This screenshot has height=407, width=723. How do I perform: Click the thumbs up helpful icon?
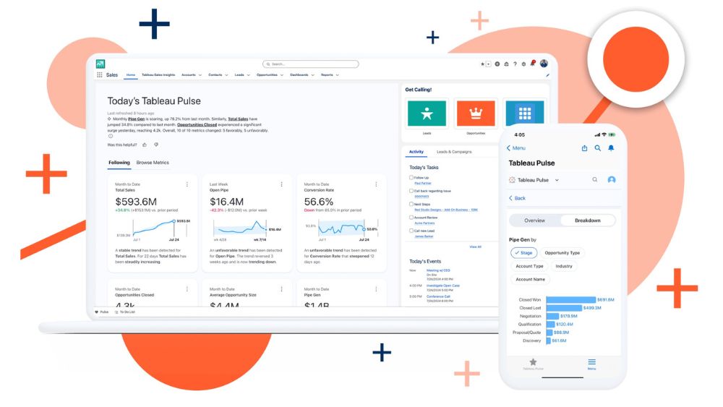click(145, 145)
